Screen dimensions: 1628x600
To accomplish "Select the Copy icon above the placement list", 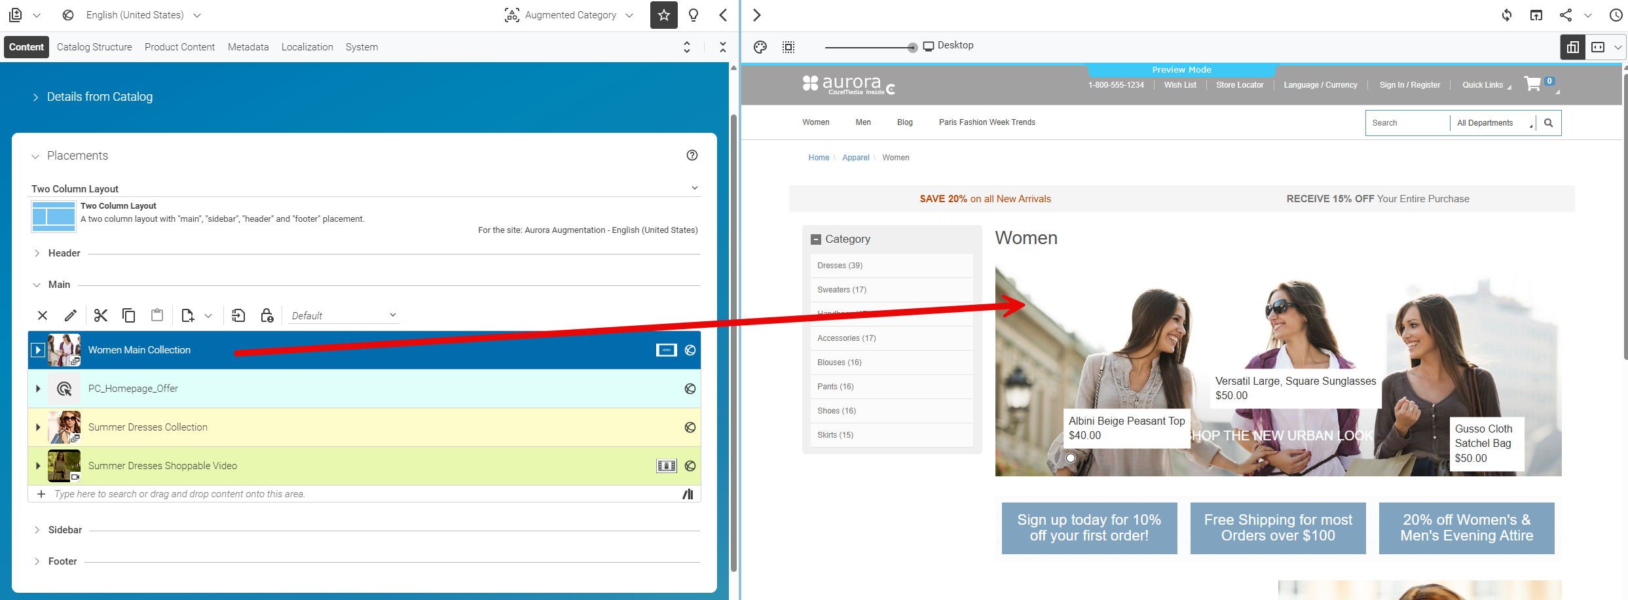I will point(128,315).
